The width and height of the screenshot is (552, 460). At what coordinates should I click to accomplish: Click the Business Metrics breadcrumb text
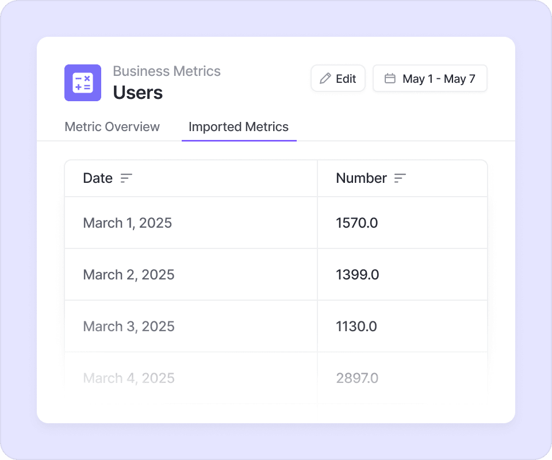point(167,71)
